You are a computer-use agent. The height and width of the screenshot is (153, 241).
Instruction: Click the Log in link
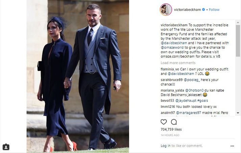166,146
